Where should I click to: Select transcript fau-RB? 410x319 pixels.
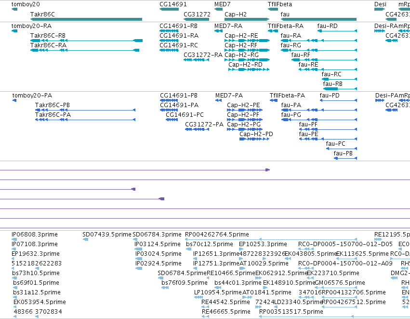click(x=332, y=84)
